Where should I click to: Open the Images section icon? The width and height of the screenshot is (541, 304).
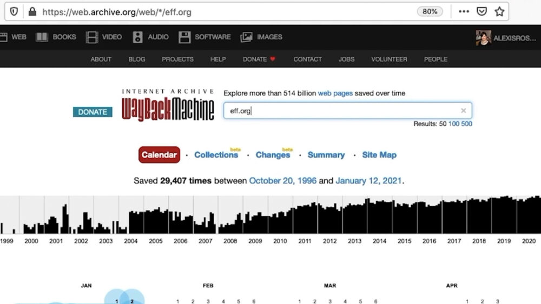pyautogui.click(x=246, y=37)
